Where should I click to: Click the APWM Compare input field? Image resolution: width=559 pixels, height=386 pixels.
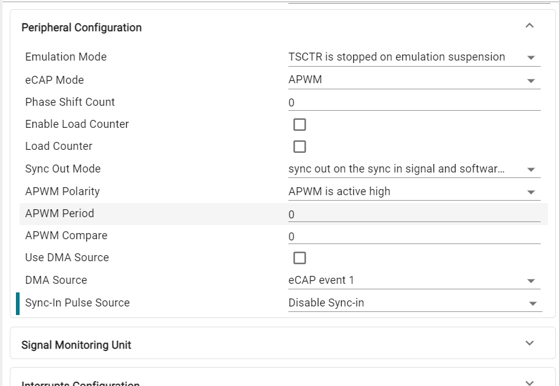tap(414, 237)
